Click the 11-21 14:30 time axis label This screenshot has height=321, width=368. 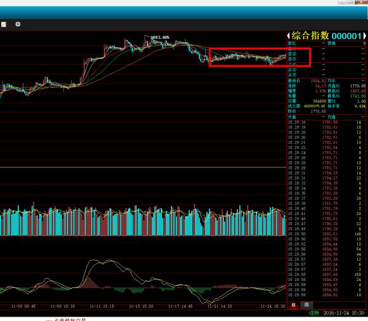[x=220, y=306]
